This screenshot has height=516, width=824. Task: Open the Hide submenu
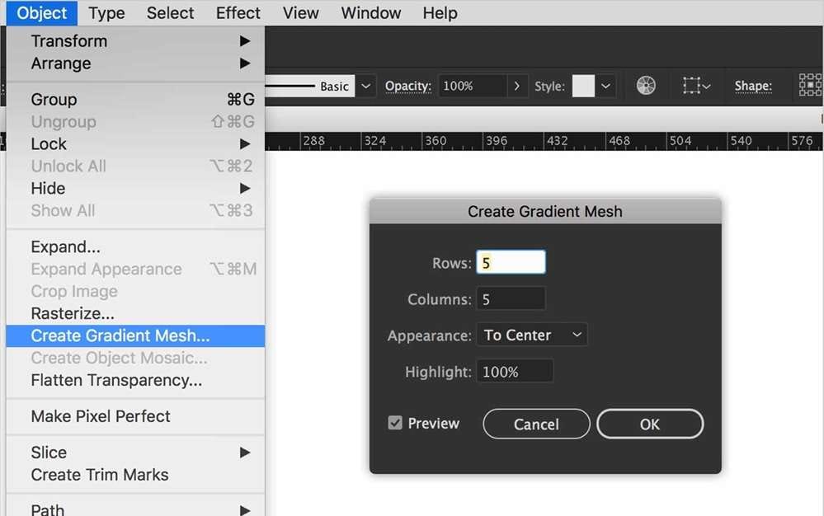135,189
